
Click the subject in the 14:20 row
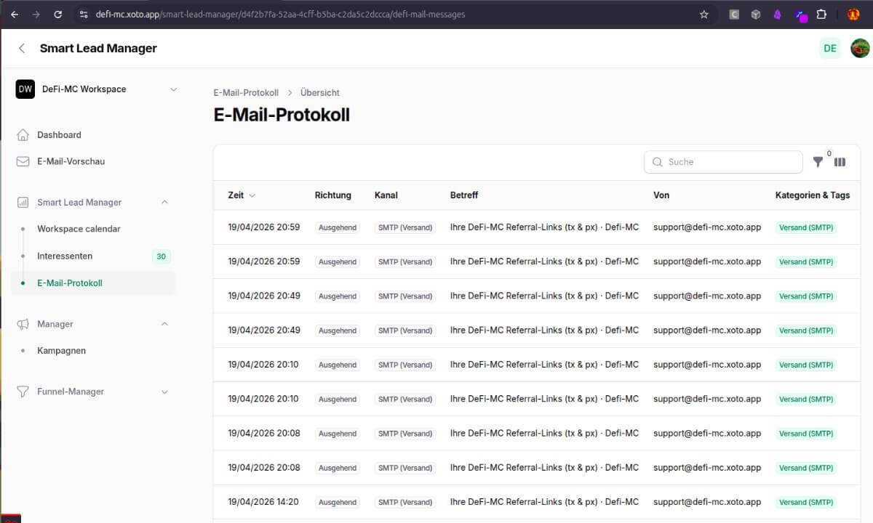pos(544,502)
